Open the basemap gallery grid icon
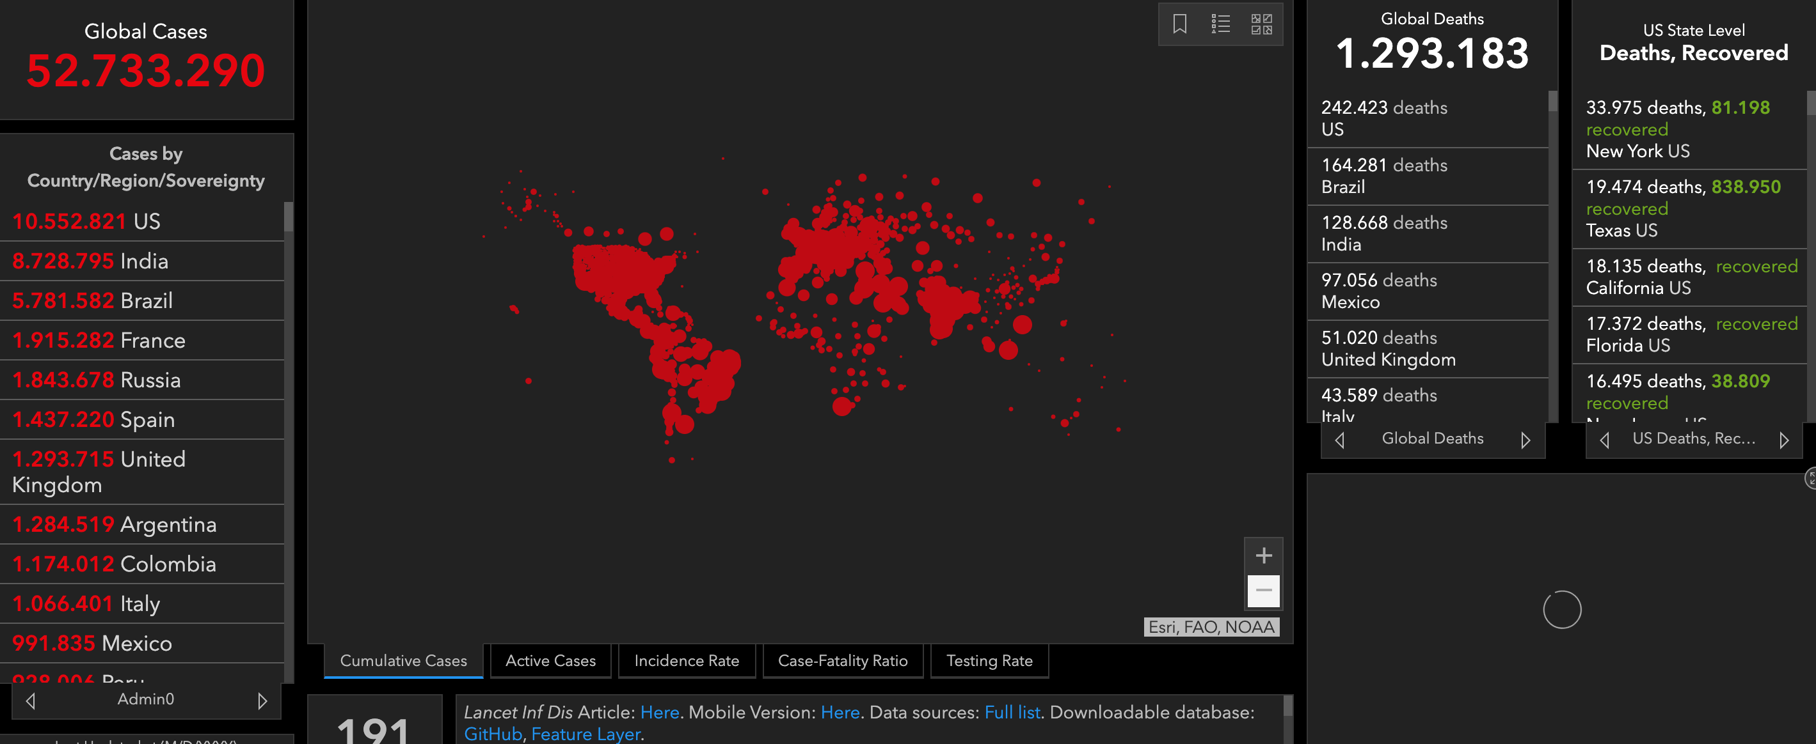Image resolution: width=1816 pixels, height=744 pixels. coord(1261,24)
